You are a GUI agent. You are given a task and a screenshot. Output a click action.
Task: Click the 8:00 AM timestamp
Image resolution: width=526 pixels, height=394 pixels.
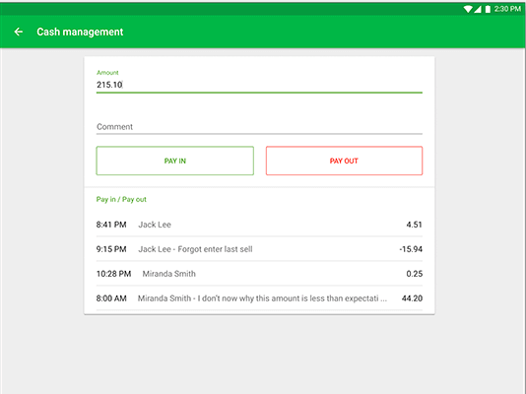tap(111, 298)
